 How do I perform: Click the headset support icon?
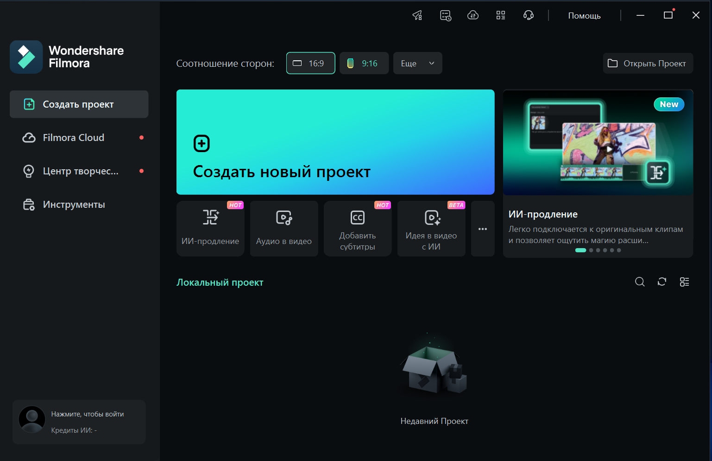(529, 15)
